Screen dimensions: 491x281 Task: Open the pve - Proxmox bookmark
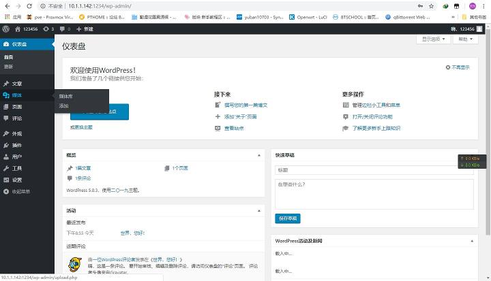point(50,17)
